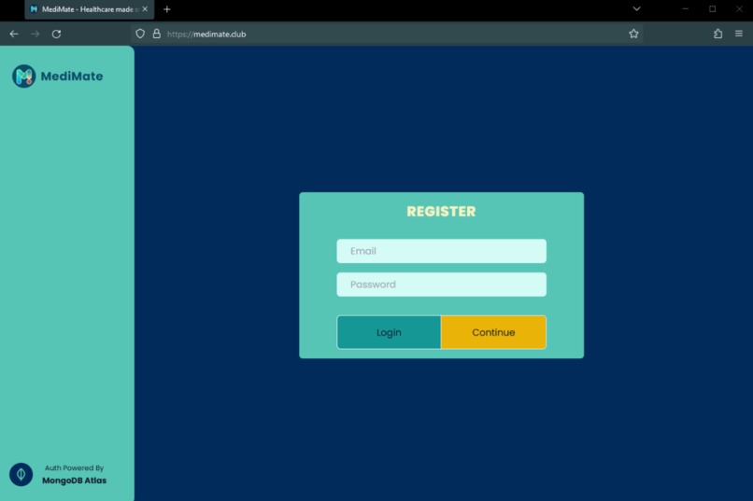Open the tracking protection shield icon

[140, 34]
